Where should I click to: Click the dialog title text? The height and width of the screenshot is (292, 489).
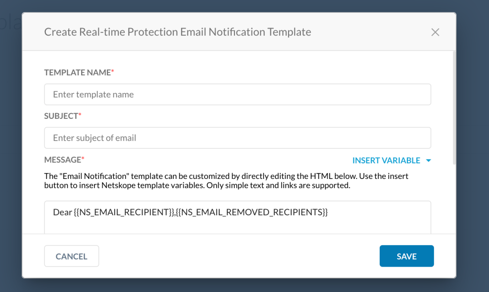178,32
